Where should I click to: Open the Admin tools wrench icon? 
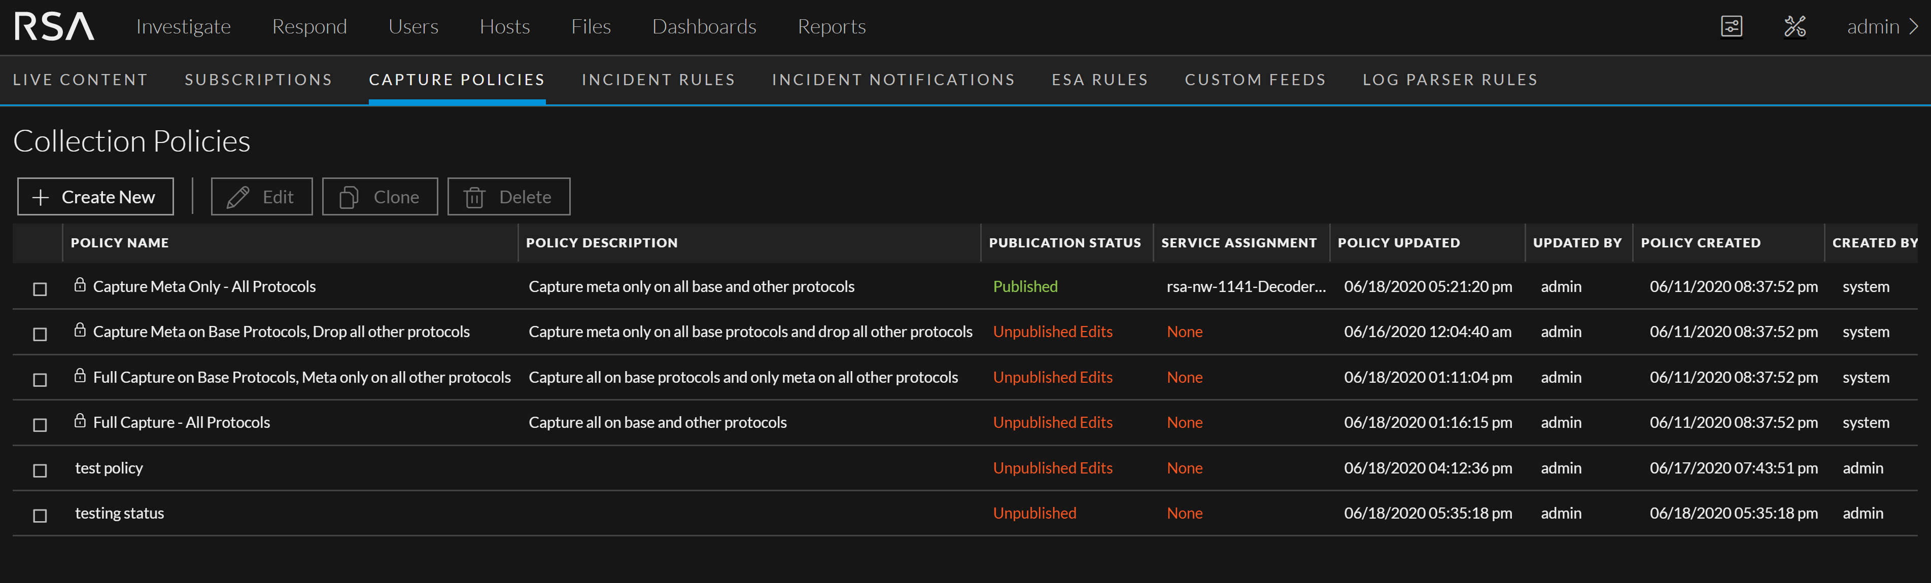[x=1795, y=27]
